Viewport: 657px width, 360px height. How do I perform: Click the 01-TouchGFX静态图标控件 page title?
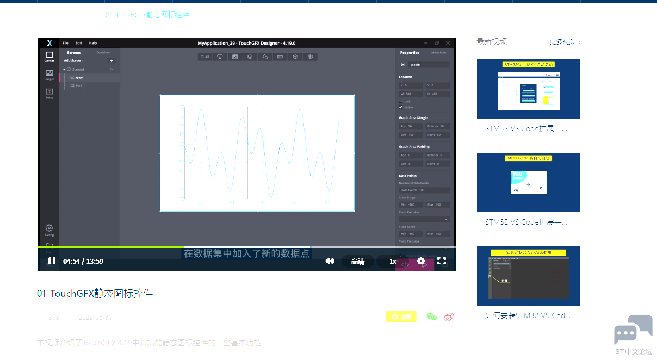95,294
